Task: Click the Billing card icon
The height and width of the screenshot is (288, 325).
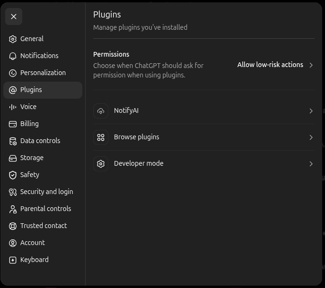Action: [13, 124]
